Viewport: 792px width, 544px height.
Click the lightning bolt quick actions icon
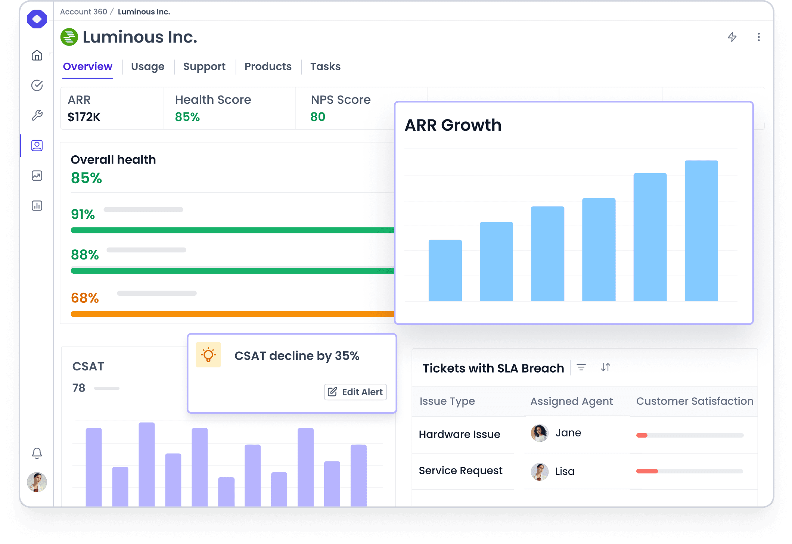tap(732, 37)
